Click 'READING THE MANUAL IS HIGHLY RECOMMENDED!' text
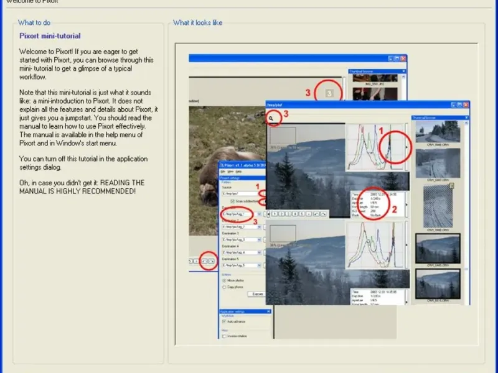 pos(82,187)
